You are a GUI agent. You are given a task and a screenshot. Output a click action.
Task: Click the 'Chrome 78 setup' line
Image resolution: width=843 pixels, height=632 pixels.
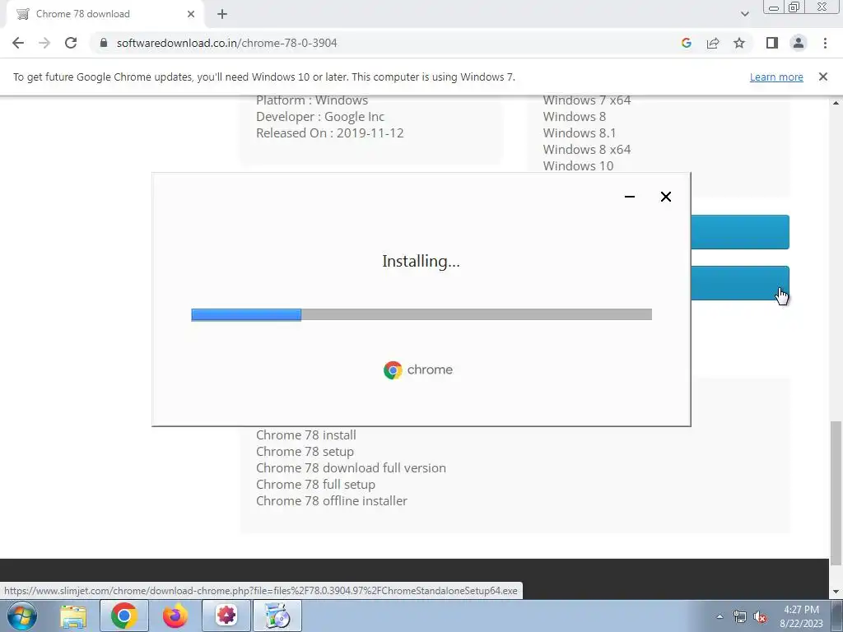coord(305,452)
